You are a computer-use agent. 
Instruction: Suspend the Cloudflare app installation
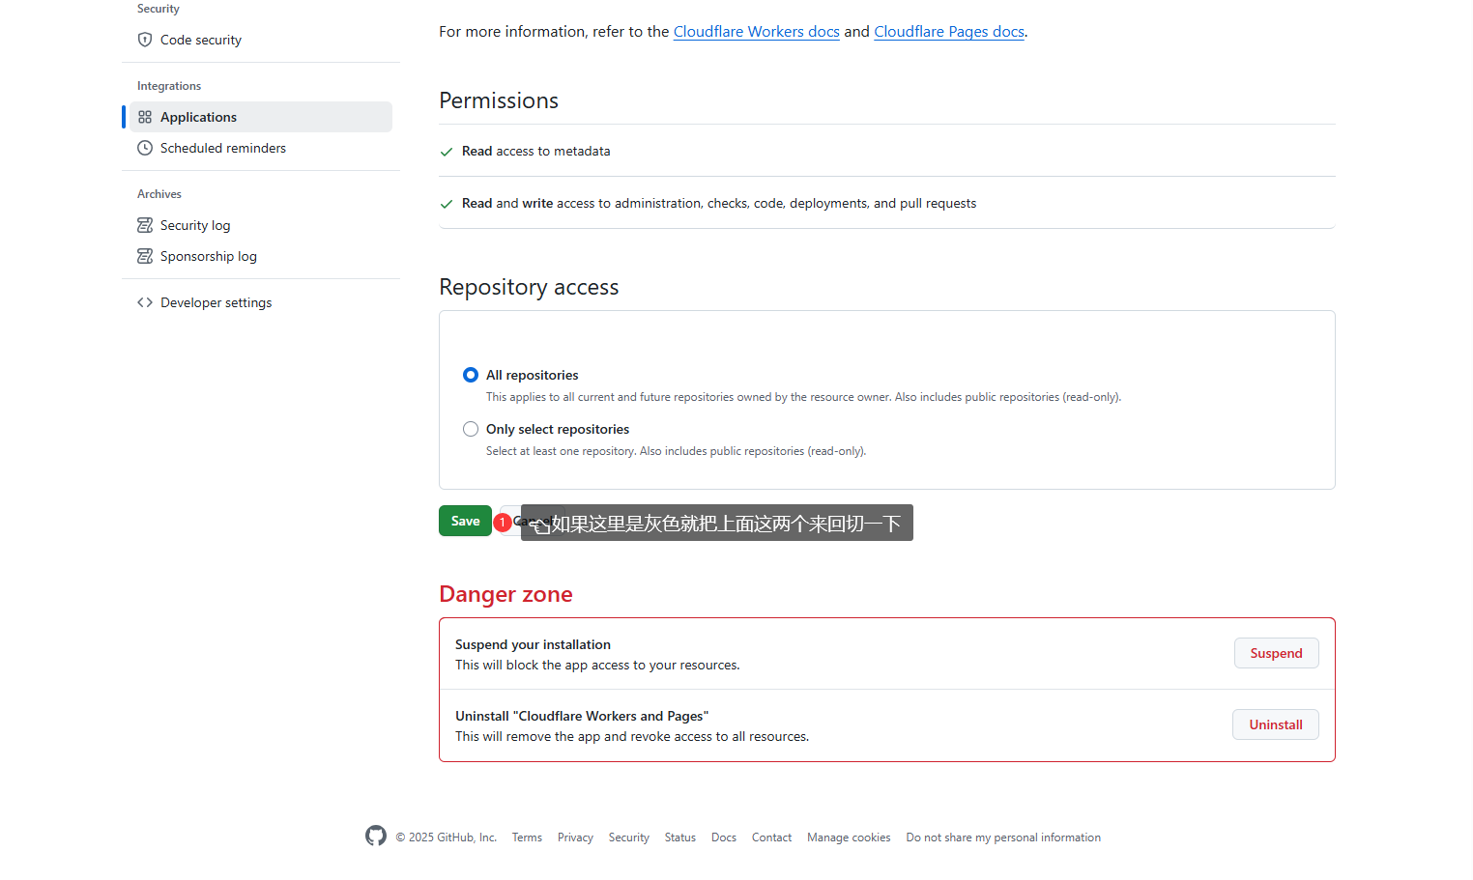tap(1276, 653)
